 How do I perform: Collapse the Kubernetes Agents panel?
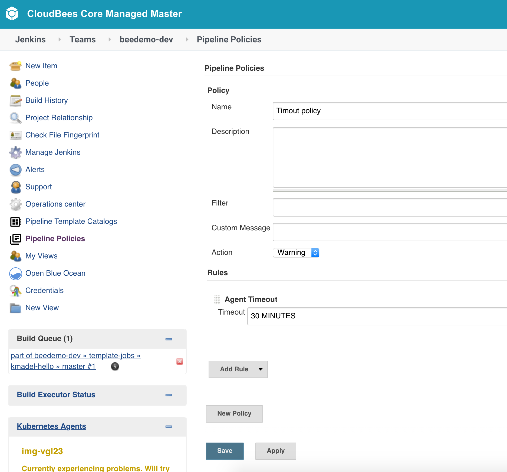click(169, 426)
